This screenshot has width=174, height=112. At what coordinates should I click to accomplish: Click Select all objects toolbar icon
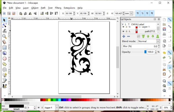[4, 13]
